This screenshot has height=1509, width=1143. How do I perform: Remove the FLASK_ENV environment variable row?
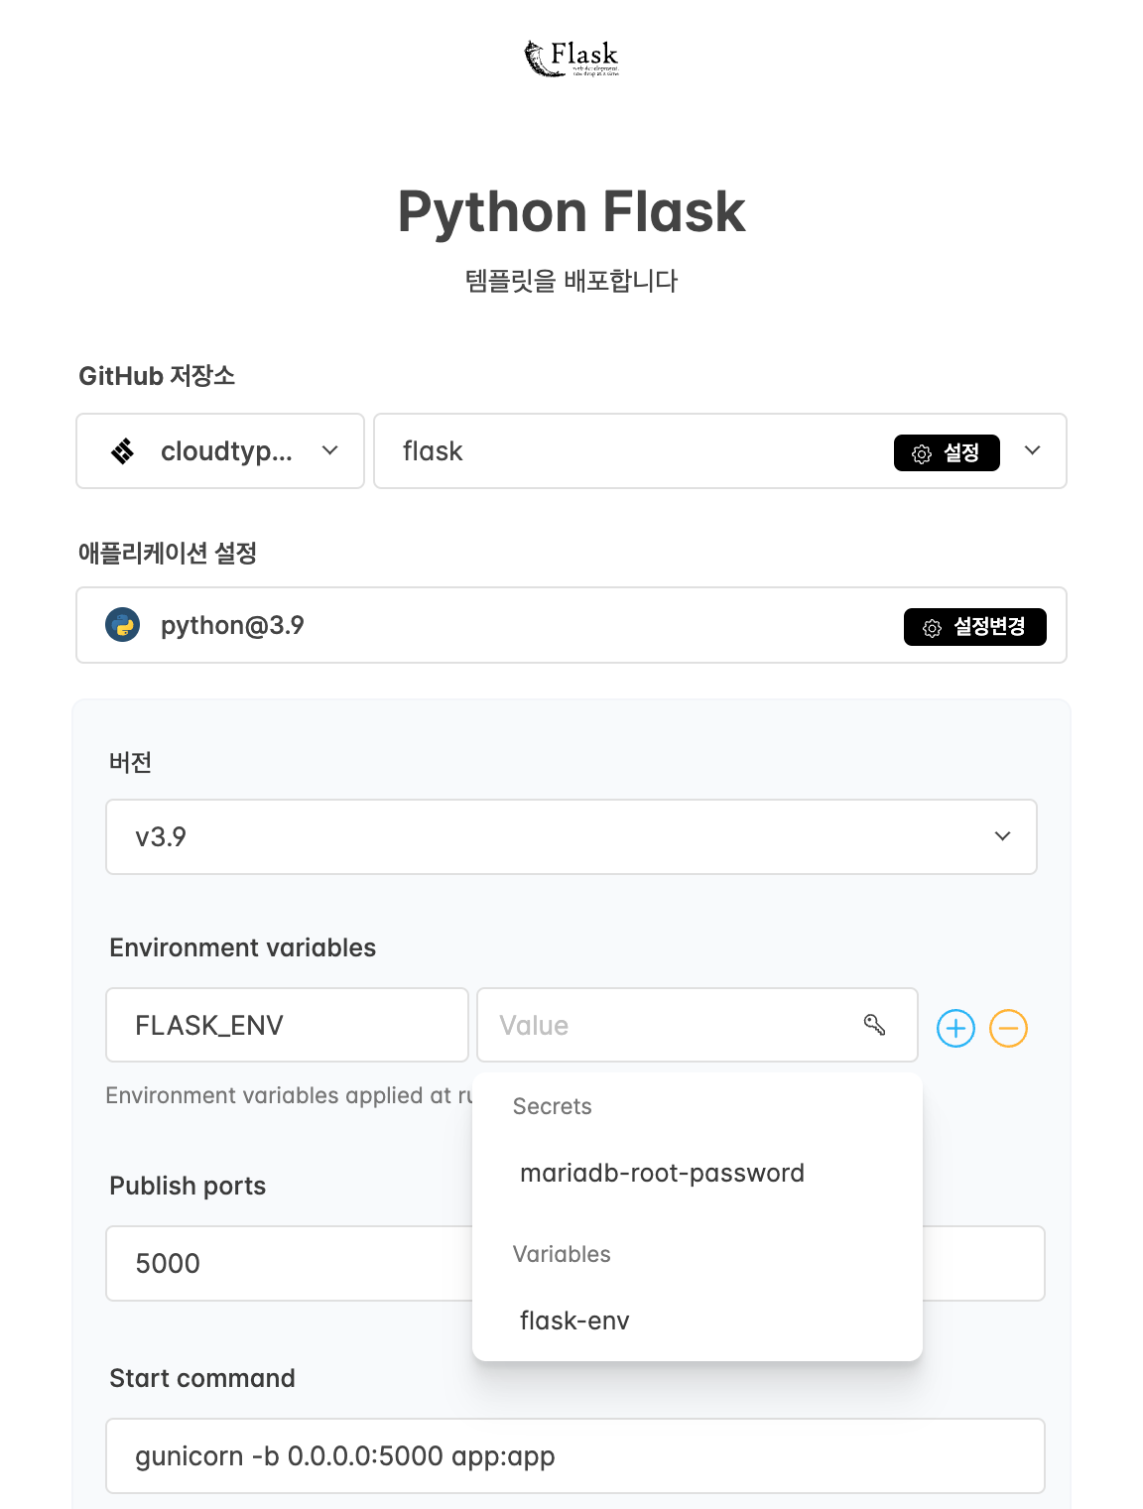click(1008, 1028)
